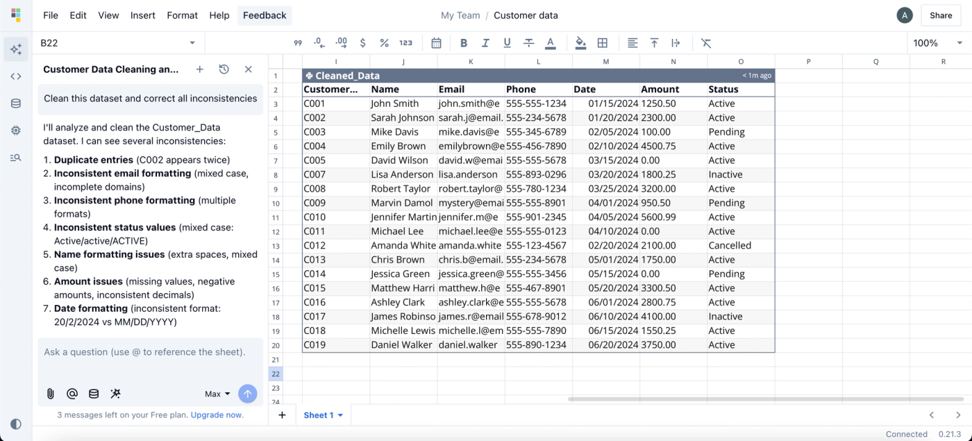Toggle italic formatting
Image resolution: width=972 pixels, height=441 pixels.
pyautogui.click(x=485, y=43)
